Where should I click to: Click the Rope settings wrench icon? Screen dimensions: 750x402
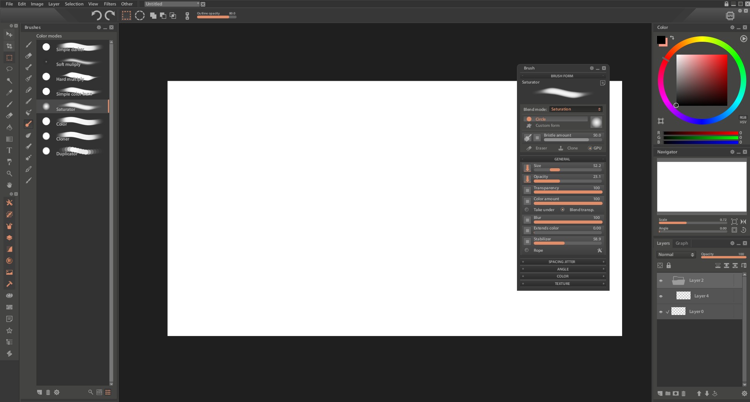[x=599, y=250]
